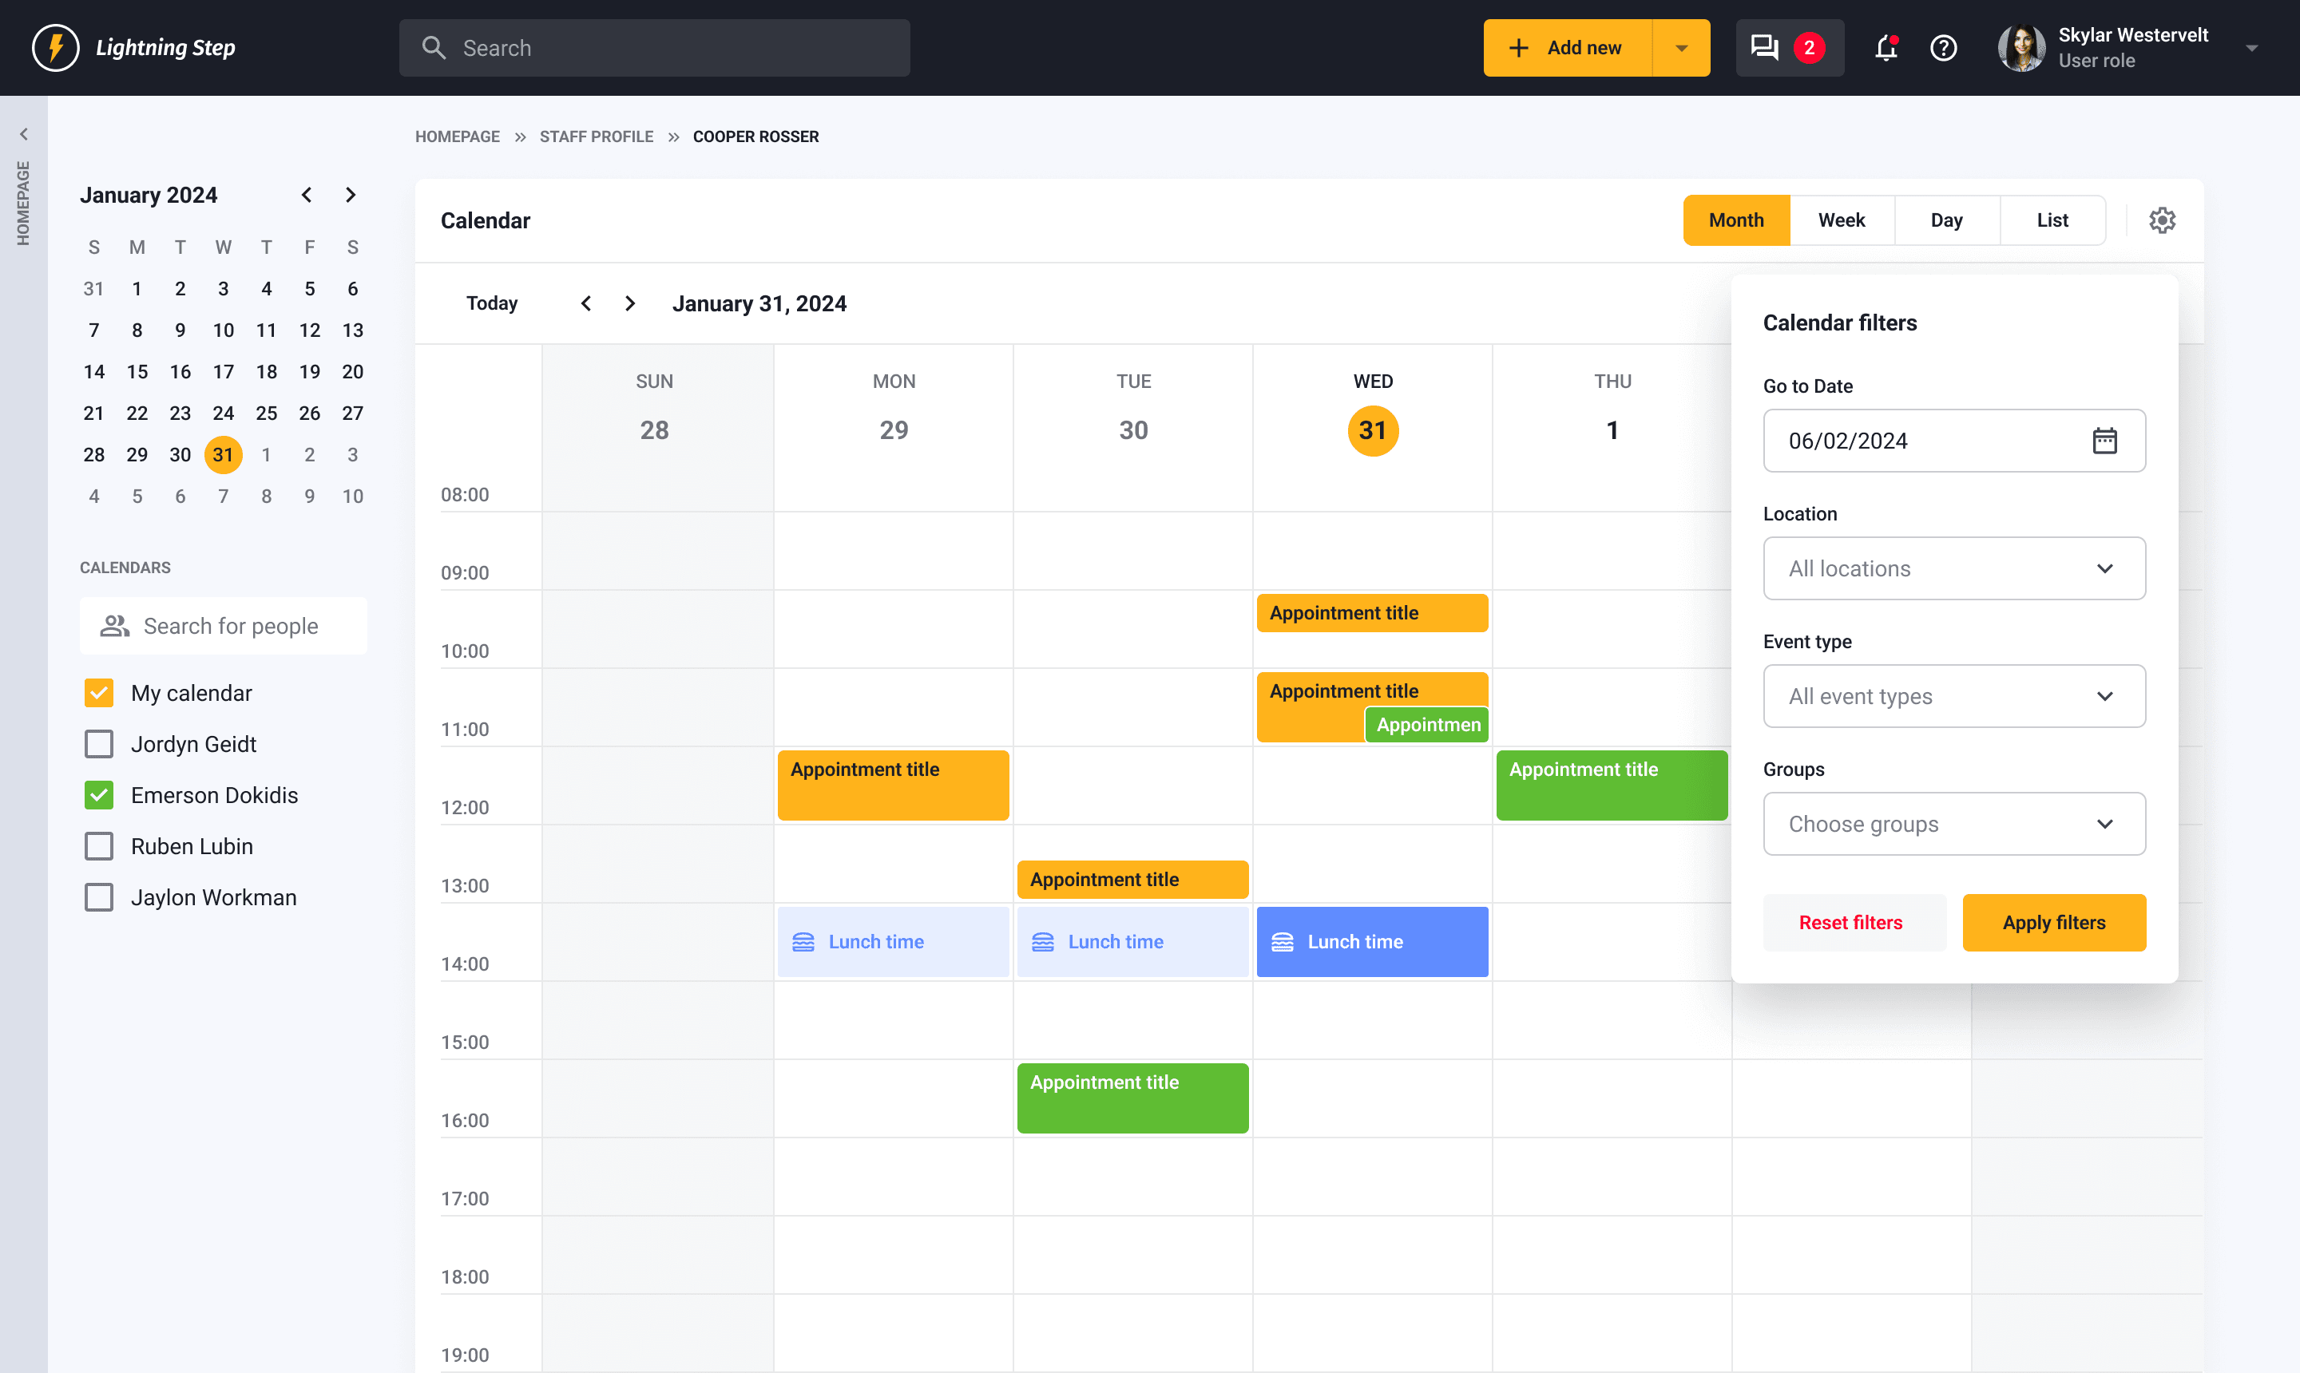Open the All event types dropdown
Viewport: 2300px width, 1373px height.
pyautogui.click(x=1954, y=696)
